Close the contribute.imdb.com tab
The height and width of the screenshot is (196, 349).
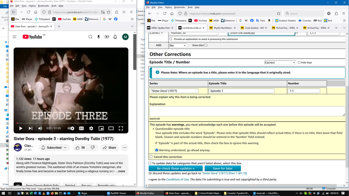click(203, 28)
